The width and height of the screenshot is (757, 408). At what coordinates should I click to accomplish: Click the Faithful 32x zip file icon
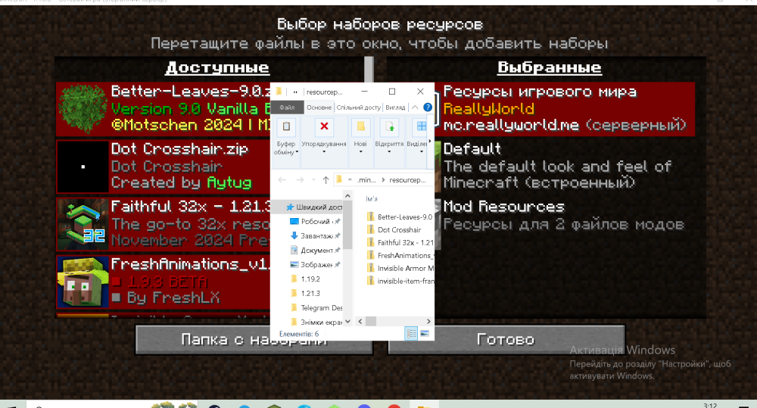click(x=370, y=242)
